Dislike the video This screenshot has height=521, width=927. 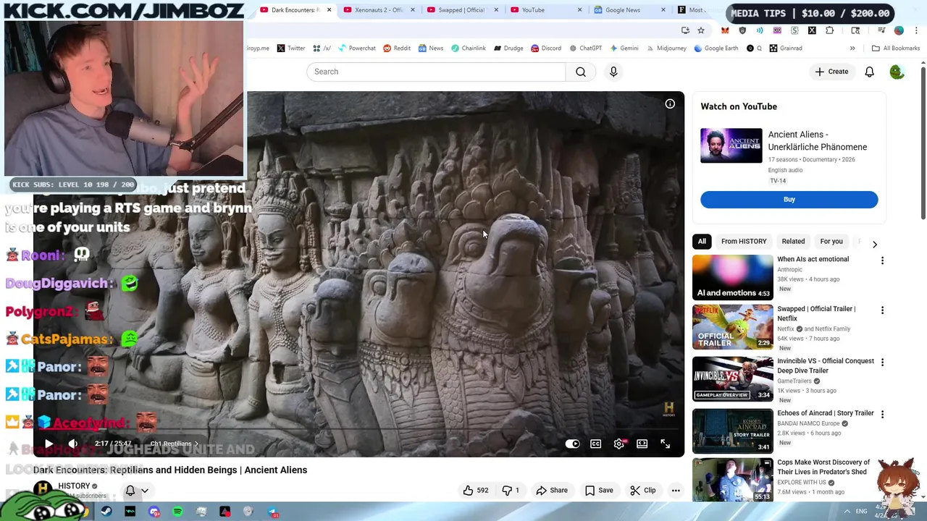(x=511, y=491)
